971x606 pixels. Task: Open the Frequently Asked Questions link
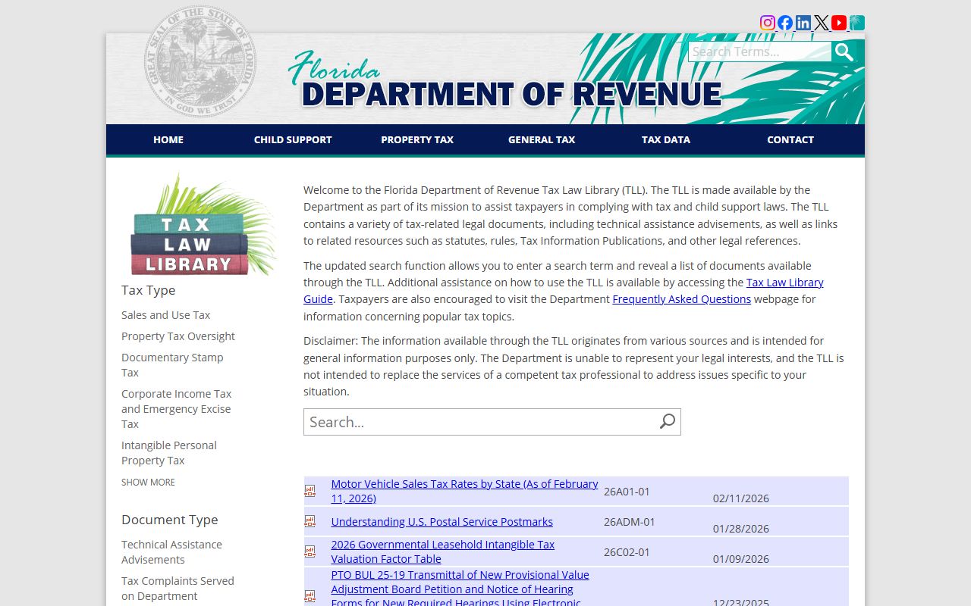681,299
